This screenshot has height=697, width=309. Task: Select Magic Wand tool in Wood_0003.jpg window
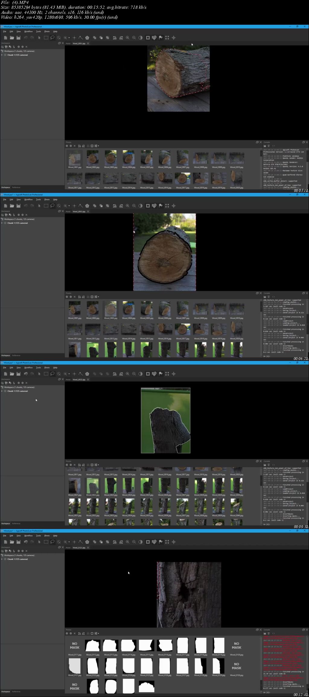pos(65,206)
